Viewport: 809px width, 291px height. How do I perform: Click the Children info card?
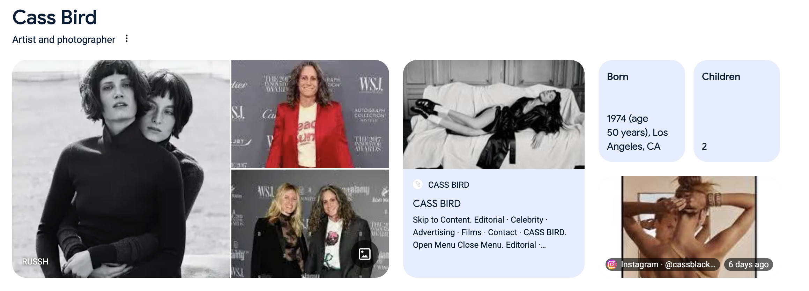[737, 111]
